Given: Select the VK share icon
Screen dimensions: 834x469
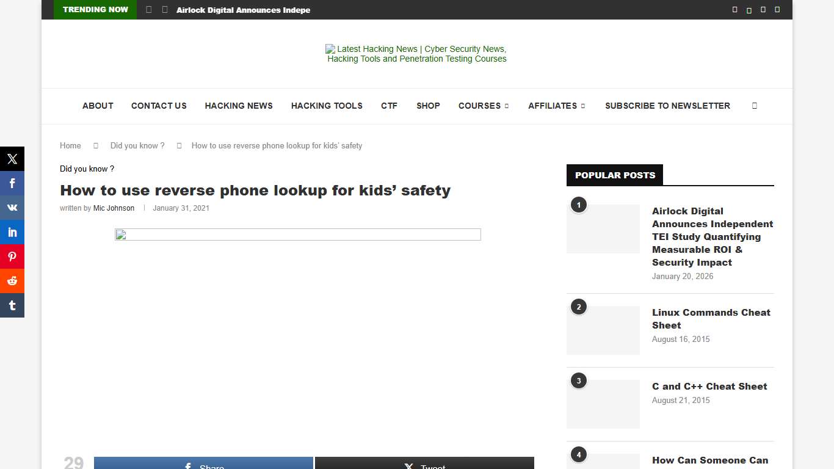Looking at the screenshot, I should 12,208.
